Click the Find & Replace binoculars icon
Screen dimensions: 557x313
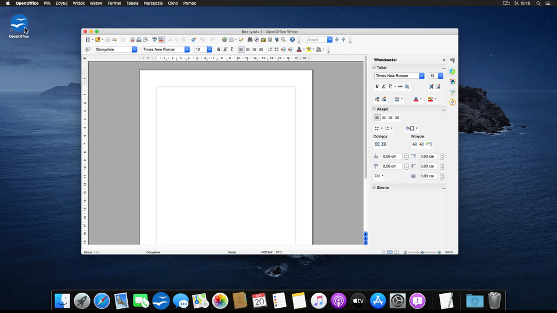250,39
